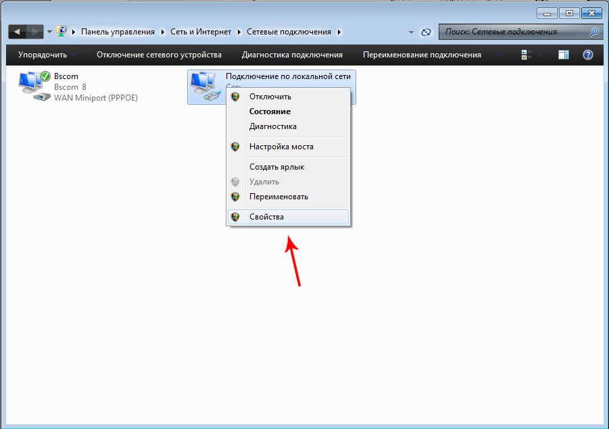Viewport: 609px width, 429px height.
Task: Click the search magnifier icon
Action: pyautogui.click(x=594, y=32)
